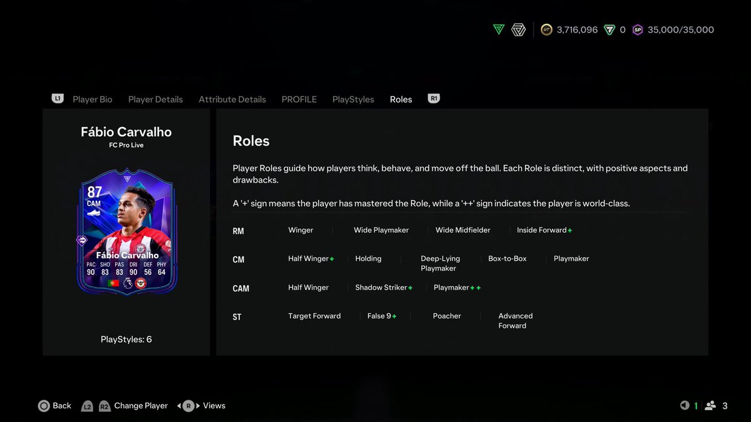Click the white boot icon on card
The height and width of the screenshot is (422, 751).
coord(93,213)
